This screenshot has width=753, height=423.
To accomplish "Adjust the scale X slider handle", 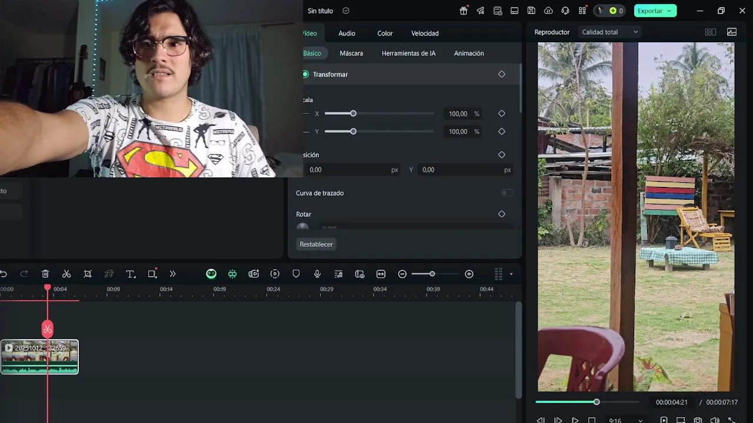I will 353,113.
